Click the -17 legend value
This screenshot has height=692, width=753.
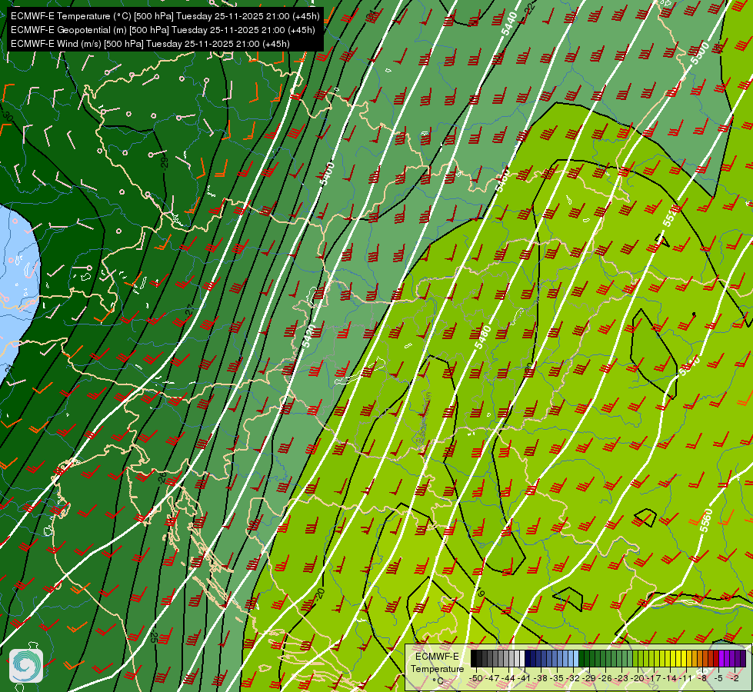click(x=655, y=678)
